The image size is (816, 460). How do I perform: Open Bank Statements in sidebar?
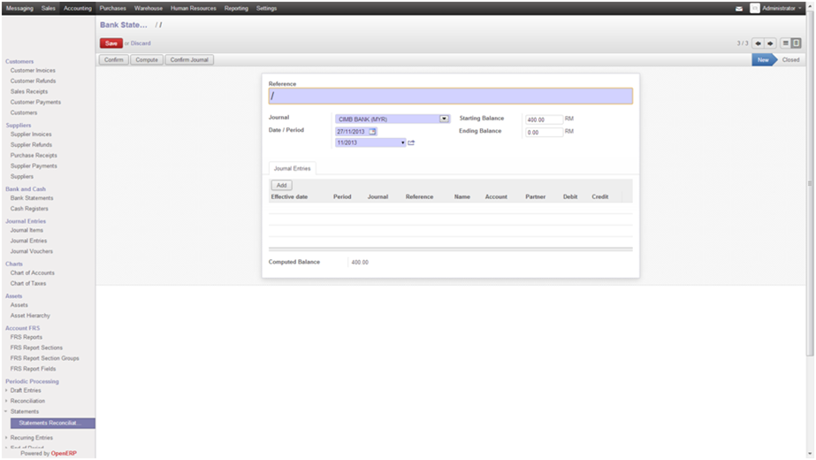click(x=32, y=198)
